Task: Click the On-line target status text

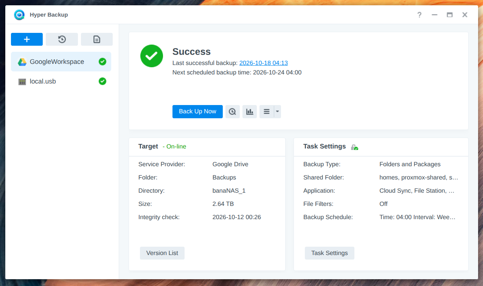Action: (174, 147)
